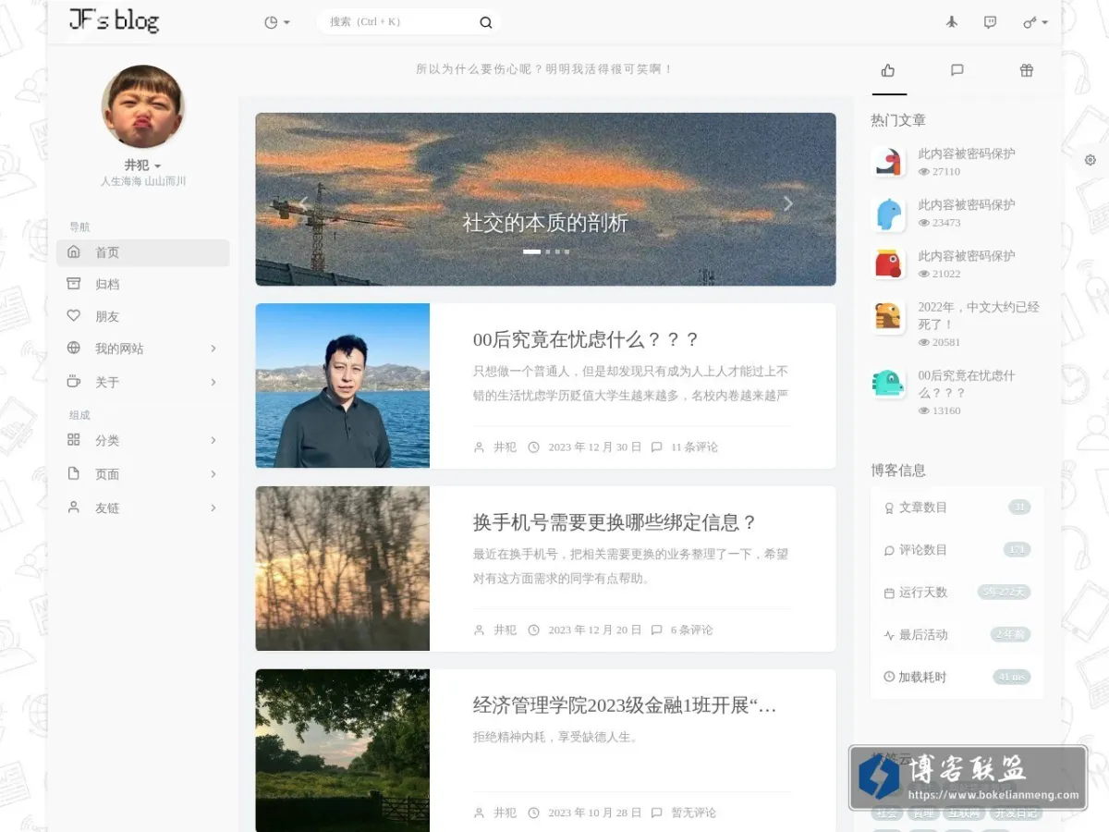1109x832 pixels.
Task: Click the 首页 menu item
Action: pos(143,252)
